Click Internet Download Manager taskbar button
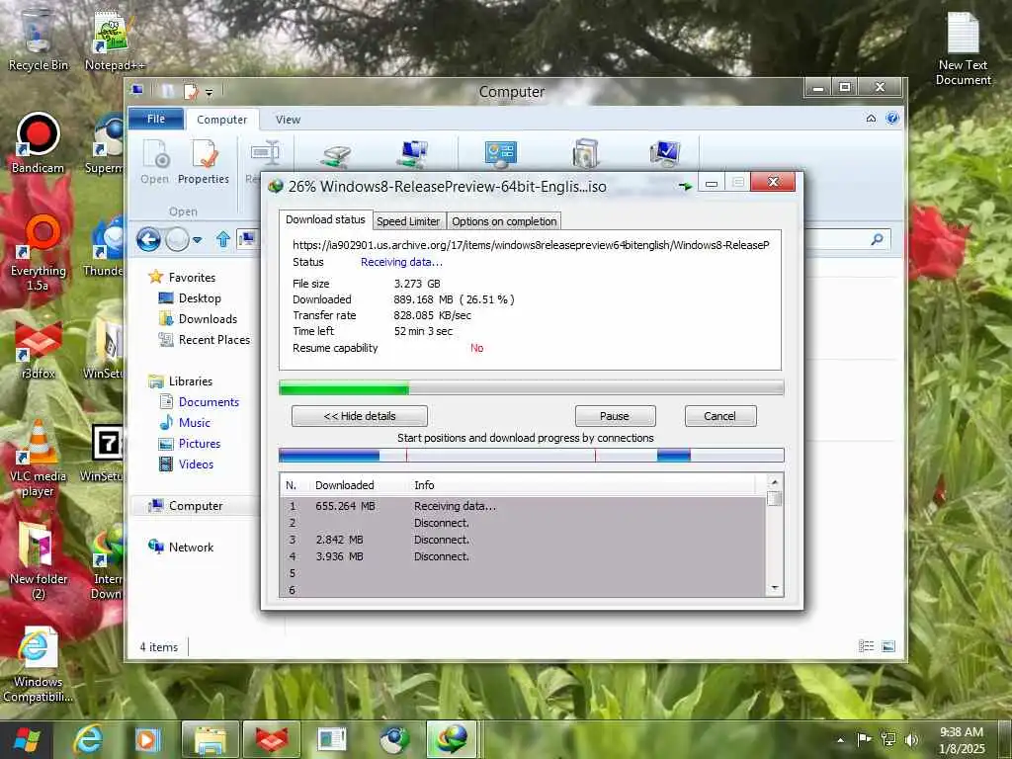 pyautogui.click(x=451, y=739)
